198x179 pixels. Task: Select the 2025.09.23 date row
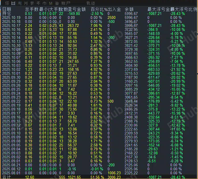click(x=11, y=97)
